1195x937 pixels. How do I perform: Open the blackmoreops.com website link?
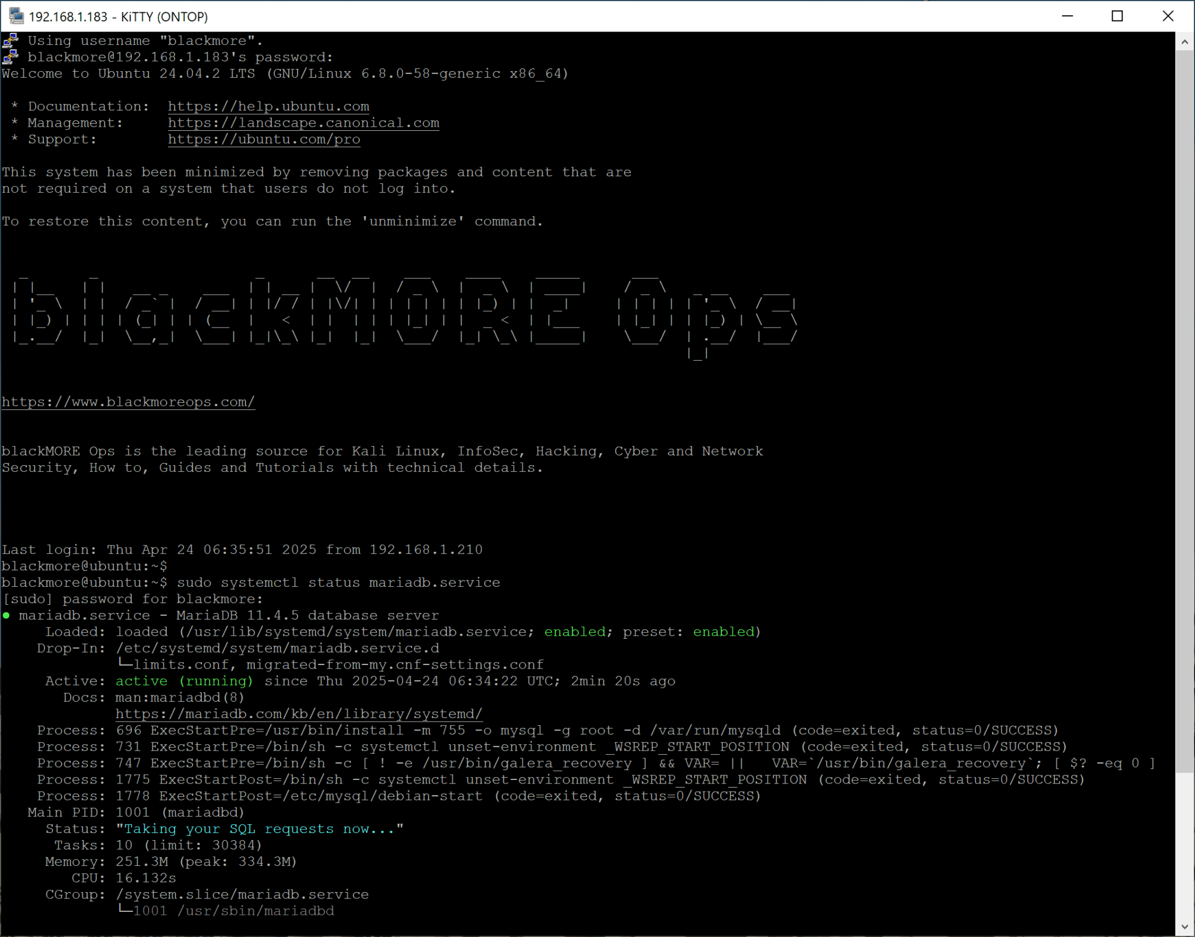[128, 401]
